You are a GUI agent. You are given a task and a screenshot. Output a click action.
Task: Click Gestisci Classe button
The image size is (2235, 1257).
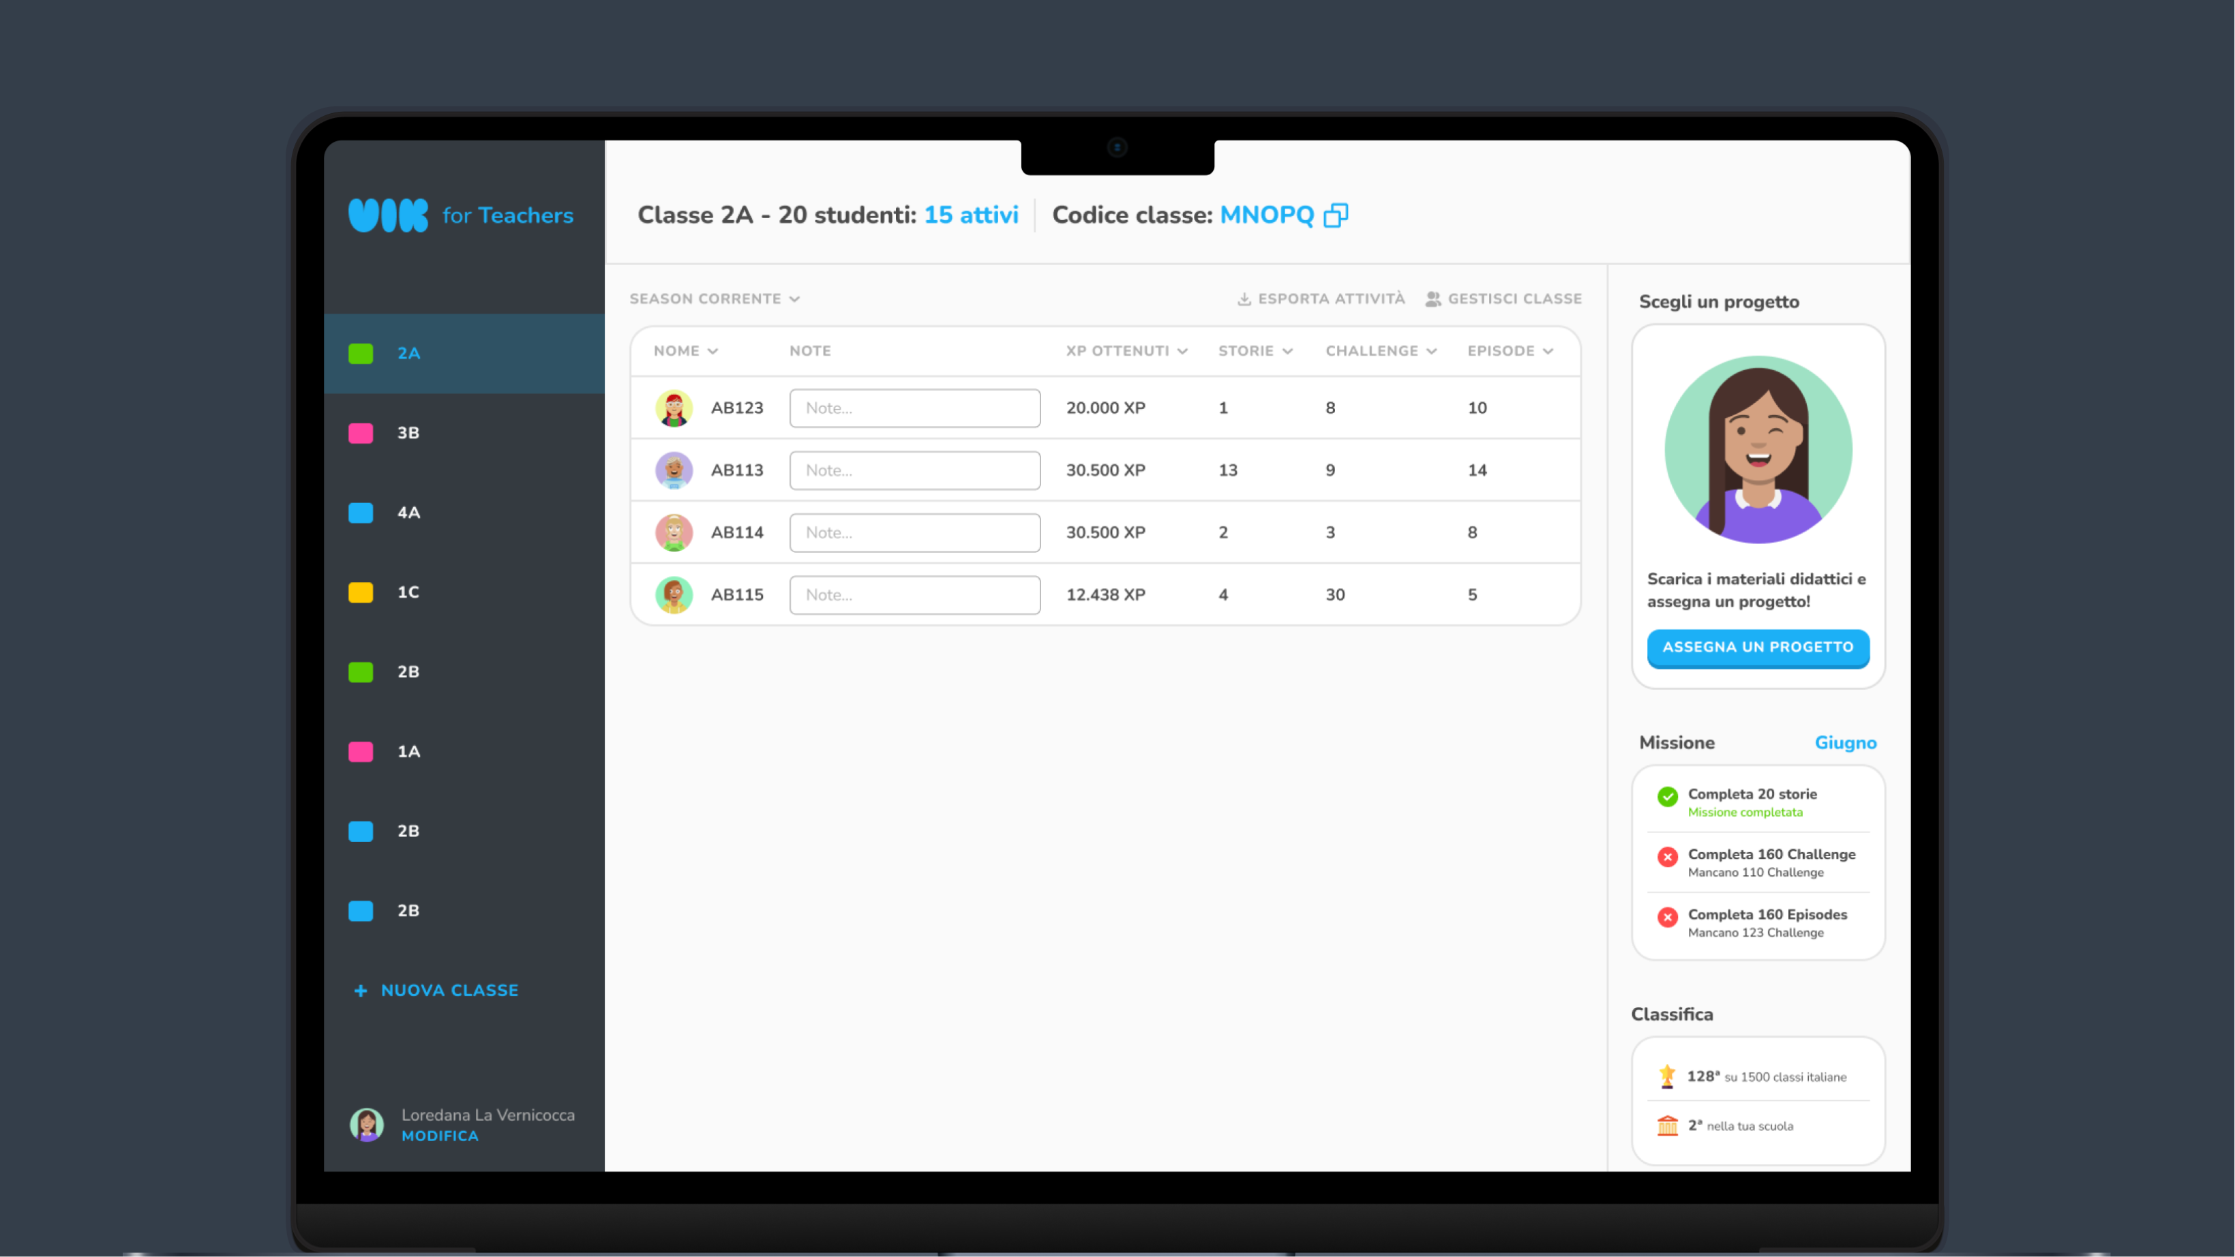coord(1503,299)
